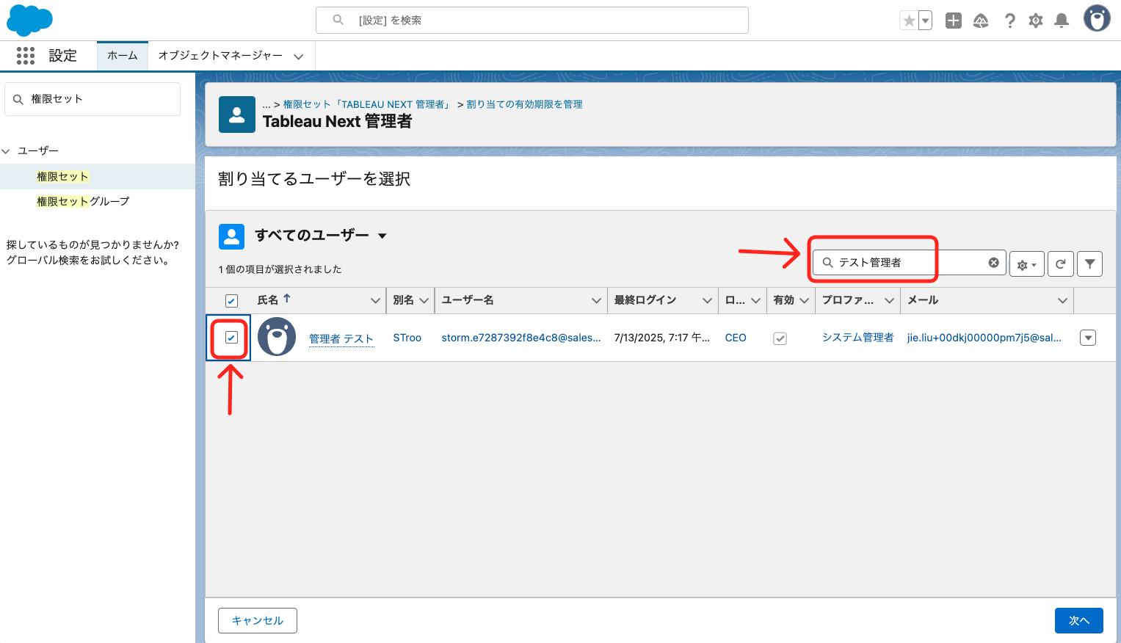The image size is (1121, 643).
Task: Open the notifications bell
Action: pos(1062,21)
